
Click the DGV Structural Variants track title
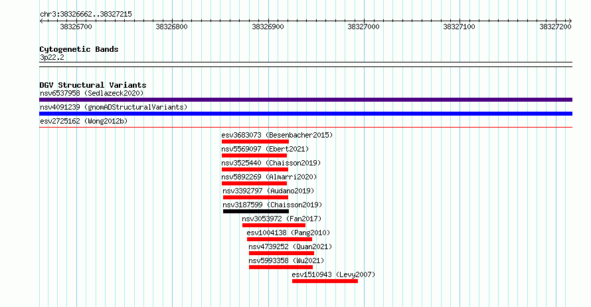point(93,85)
